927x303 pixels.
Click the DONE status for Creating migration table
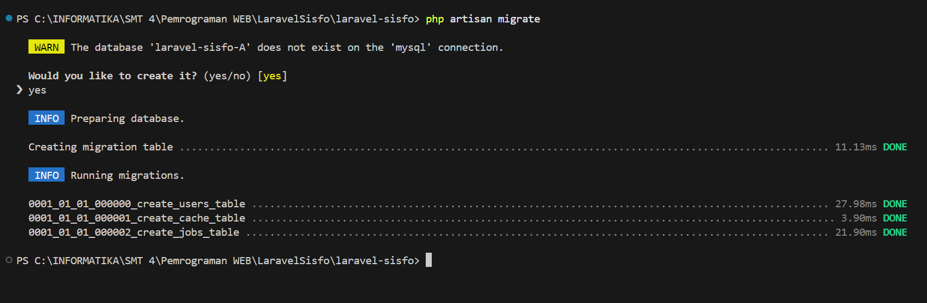coord(895,147)
